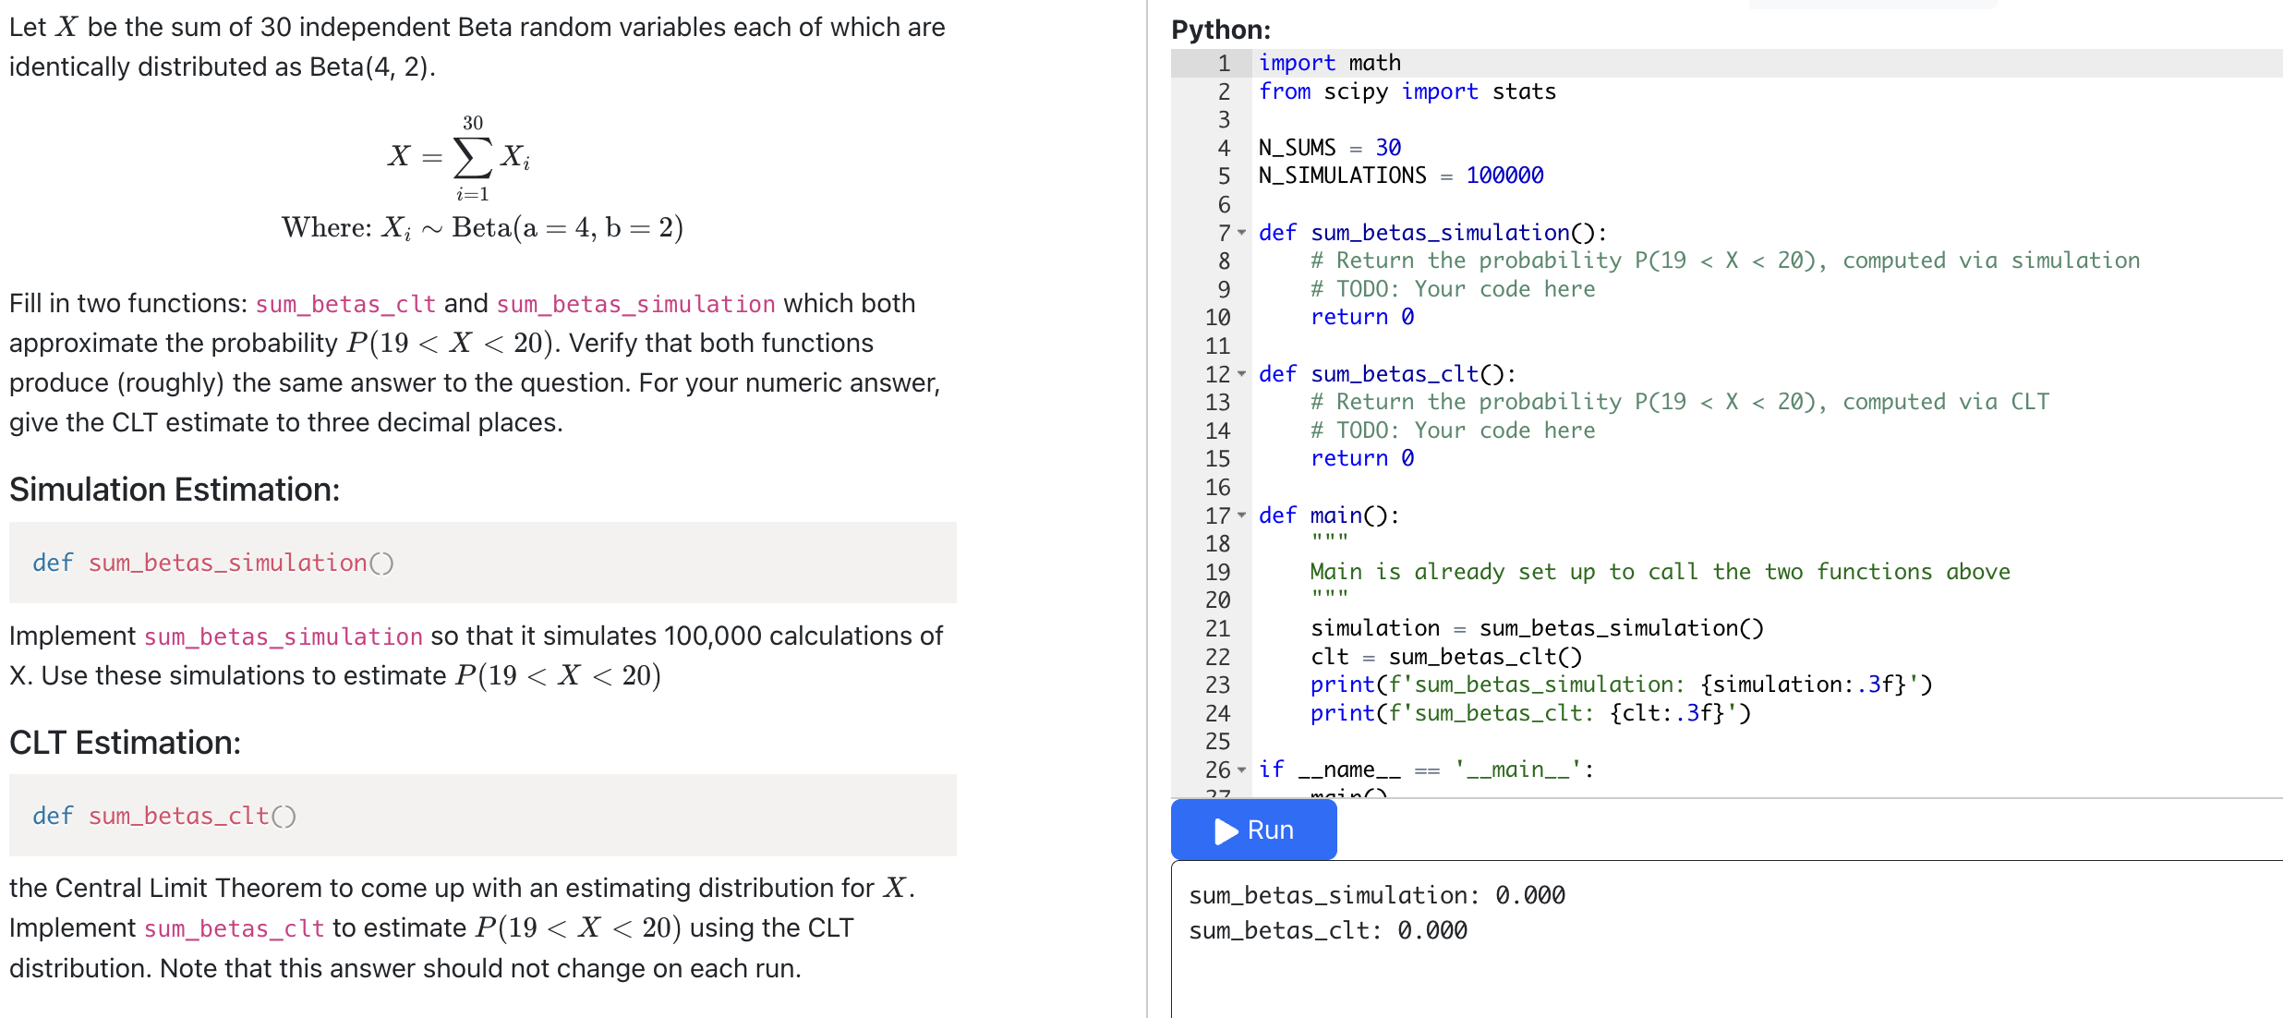
Task: Click the TODO comment on line 9
Action: [1452, 289]
